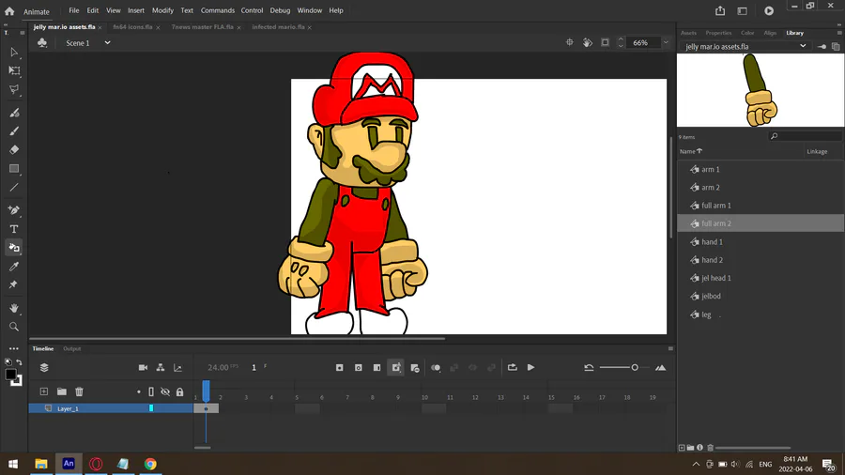Select the Zoom magnifier tool
The width and height of the screenshot is (845, 475).
click(14, 327)
